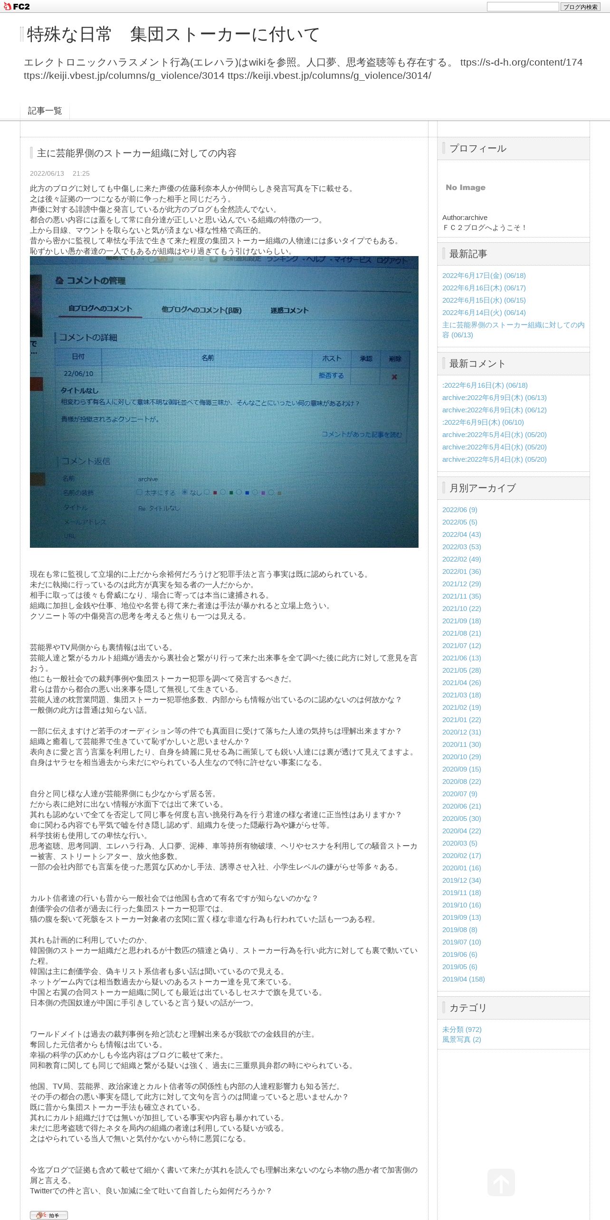The image size is (610, 1220).
Task: Open archive month 2019/09 (13)
Action: pyautogui.click(x=461, y=917)
